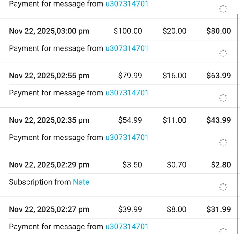Open u307314701 link under the 02:27 pm payment

(127, 227)
